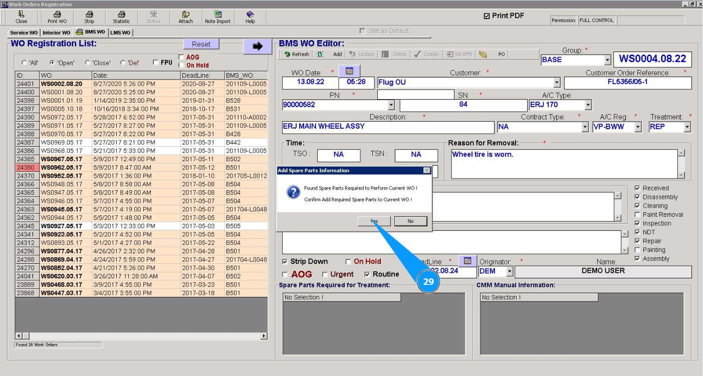The image size is (703, 376).
Task: Open the WO Date calendar picker
Action: [x=349, y=71]
